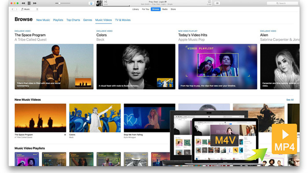Click the now playing album artwork
The height and width of the screenshot is (173, 308).
[99, 4]
